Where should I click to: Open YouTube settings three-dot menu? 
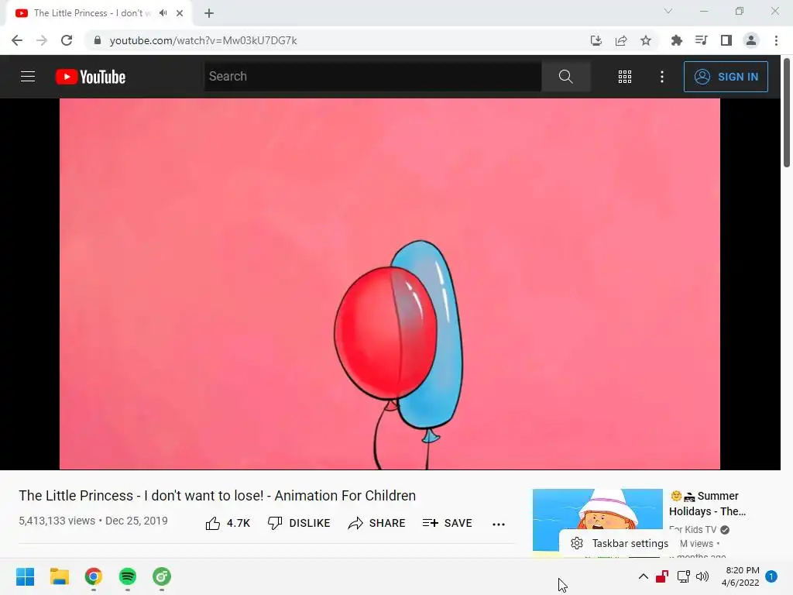pyautogui.click(x=662, y=77)
